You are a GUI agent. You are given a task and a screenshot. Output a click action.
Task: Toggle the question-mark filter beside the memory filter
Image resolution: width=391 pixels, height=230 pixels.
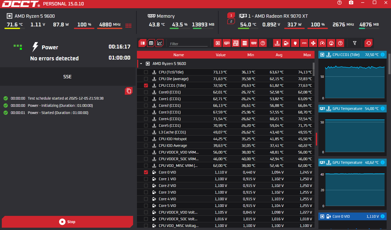(x=263, y=43)
